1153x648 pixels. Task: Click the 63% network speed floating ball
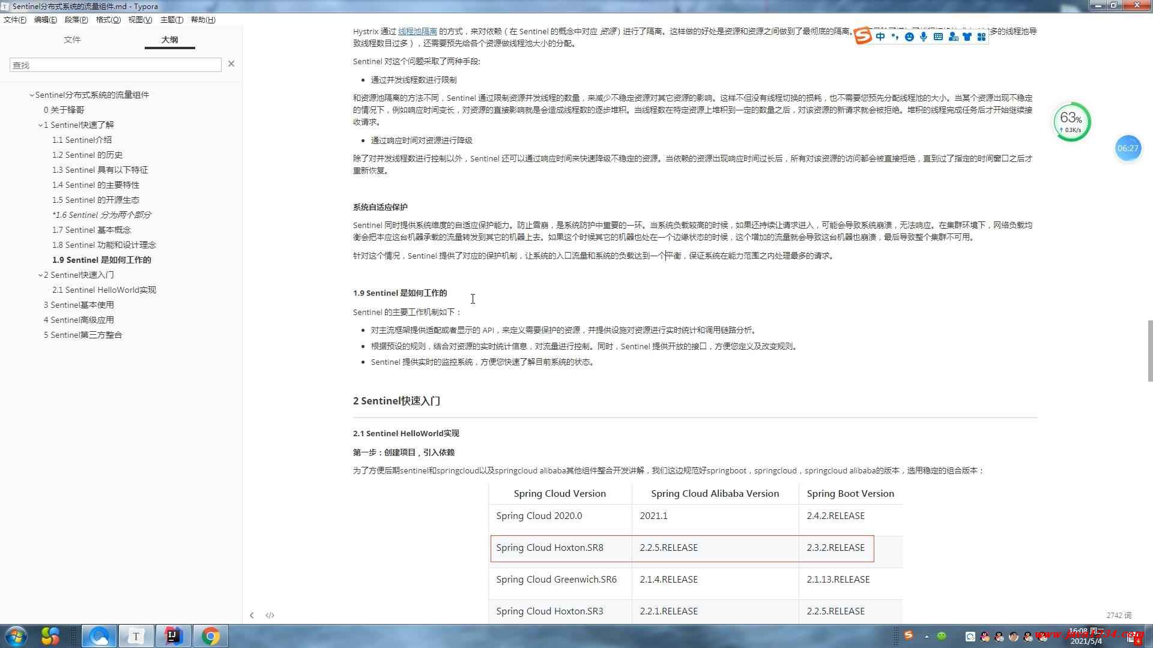tap(1071, 122)
